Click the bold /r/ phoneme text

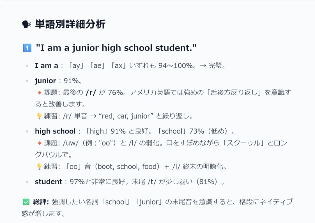91,92
